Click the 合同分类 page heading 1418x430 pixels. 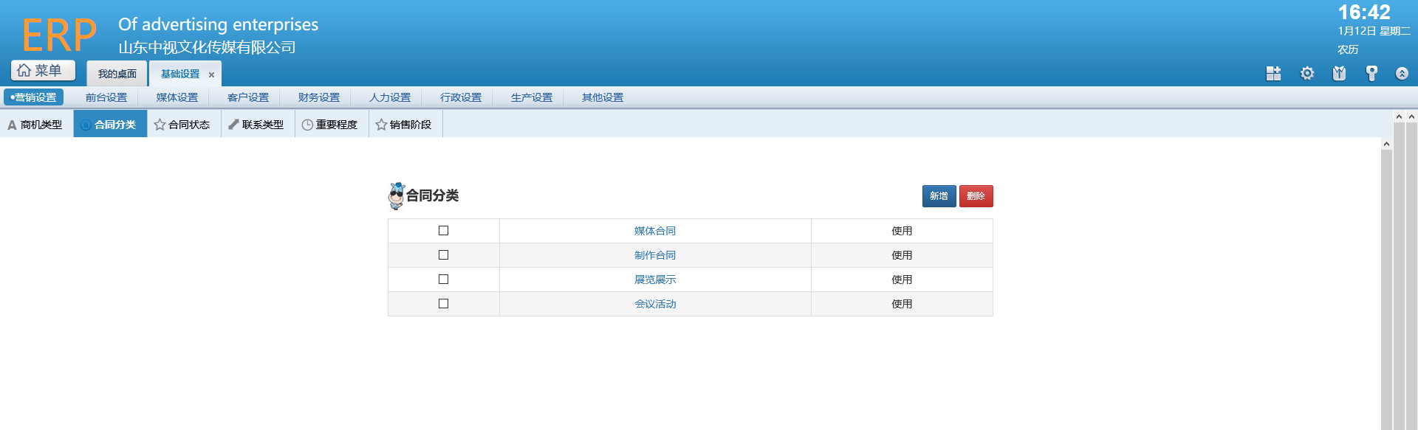tap(433, 195)
